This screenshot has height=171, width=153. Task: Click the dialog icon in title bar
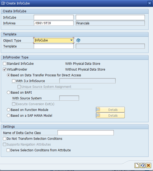pyautogui.click(x=3, y=3)
